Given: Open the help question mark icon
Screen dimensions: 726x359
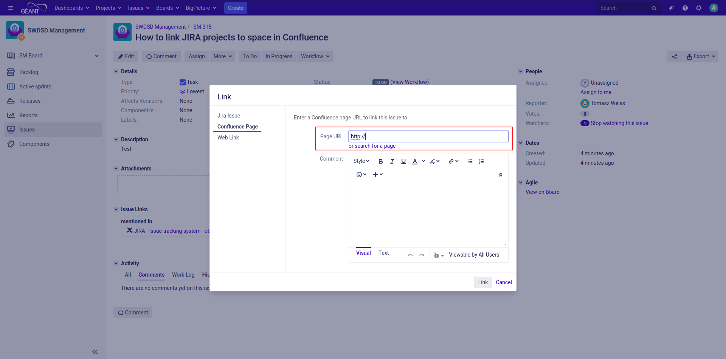Looking at the screenshot, I should point(685,8).
